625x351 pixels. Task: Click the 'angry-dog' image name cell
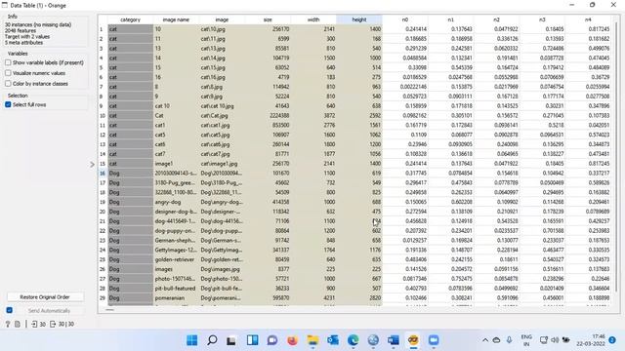pos(176,202)
